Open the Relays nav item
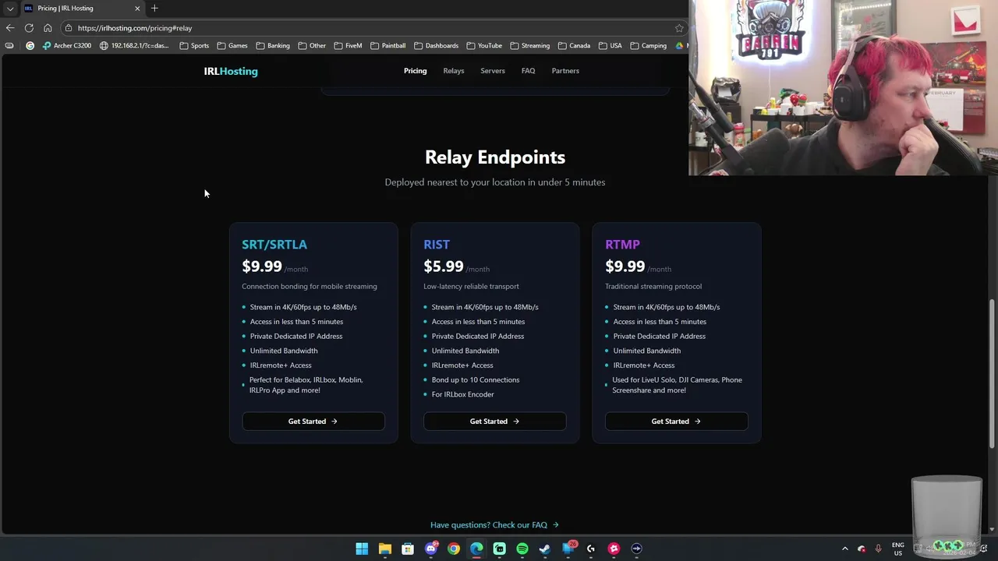 pos(454,71)
